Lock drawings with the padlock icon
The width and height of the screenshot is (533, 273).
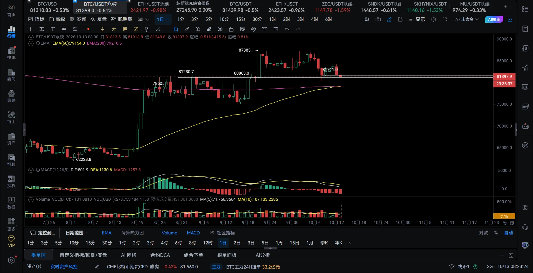231,29
